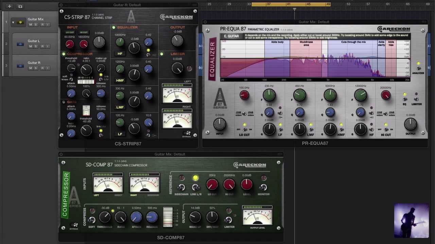Viewport: 435px width, 244px height.
Task: Flip the LF band enable switch in PR-EQUA
Action: 280,129
